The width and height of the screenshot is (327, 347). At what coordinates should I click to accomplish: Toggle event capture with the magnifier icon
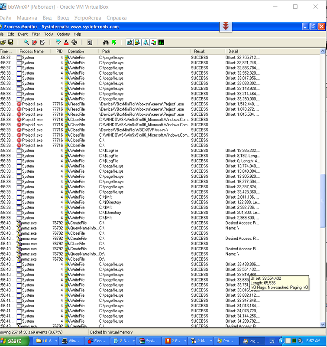tap(26, 42)
